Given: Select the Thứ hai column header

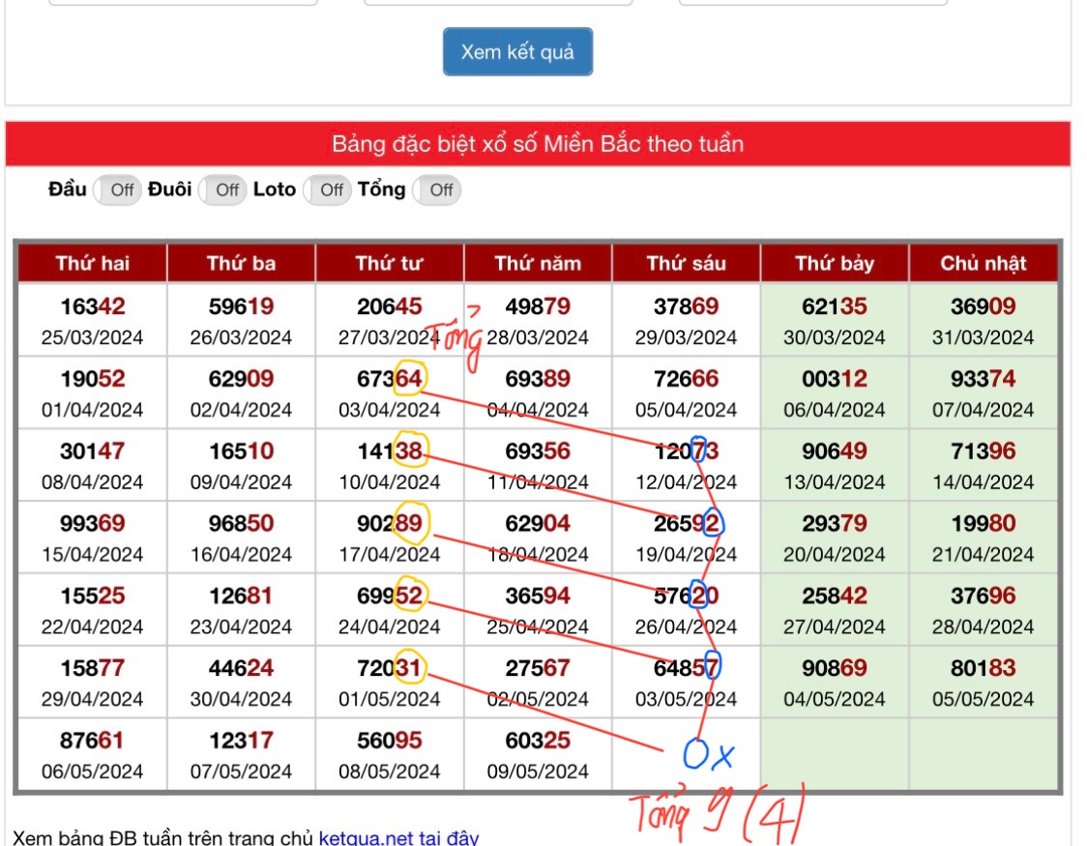Looking at the screenshot, I should click(x=93, y=263).
